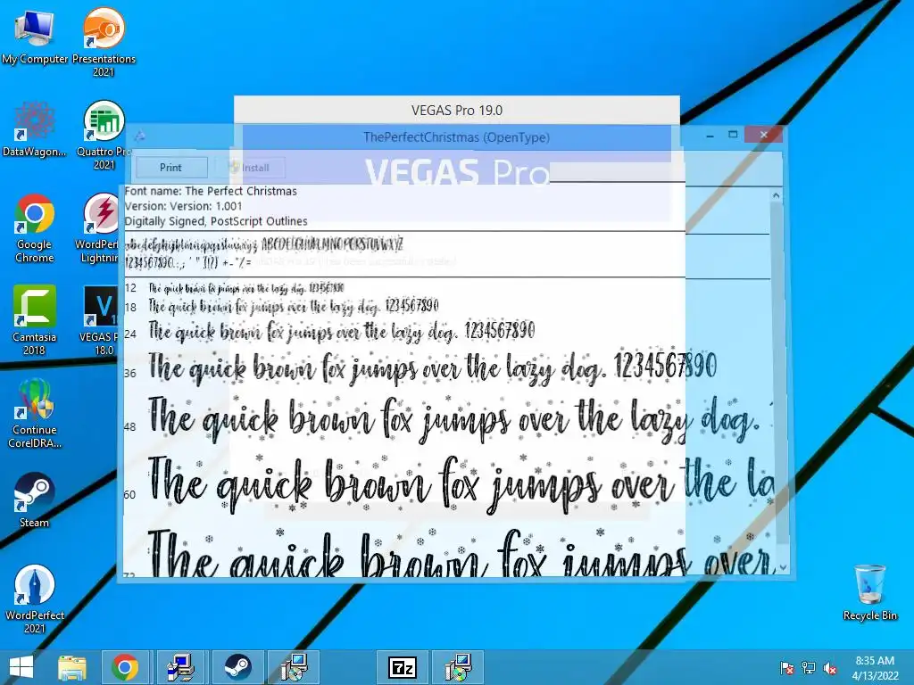Select the VEGAS Pro 18.0 desktop icon

coord(102,320)
